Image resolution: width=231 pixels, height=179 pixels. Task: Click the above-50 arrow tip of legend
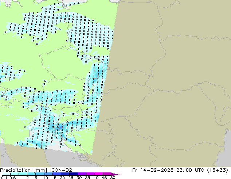(115, 174)
